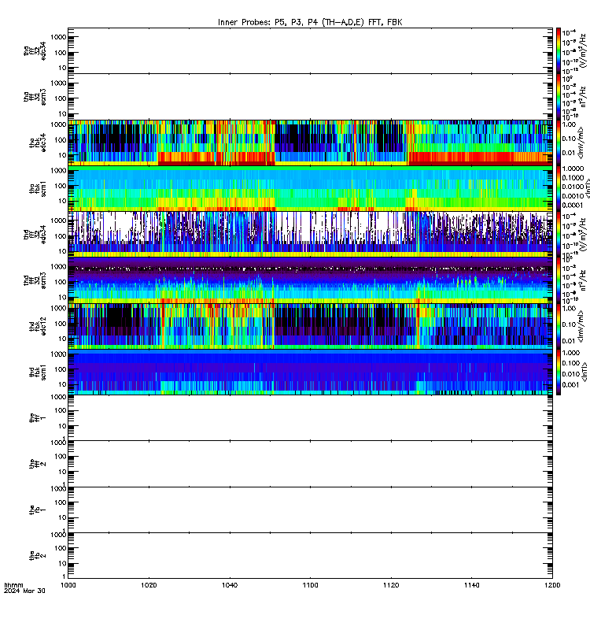Click inside the thd fbk scm1 spectrogram

pyautogui.click(x=310, y=372)
